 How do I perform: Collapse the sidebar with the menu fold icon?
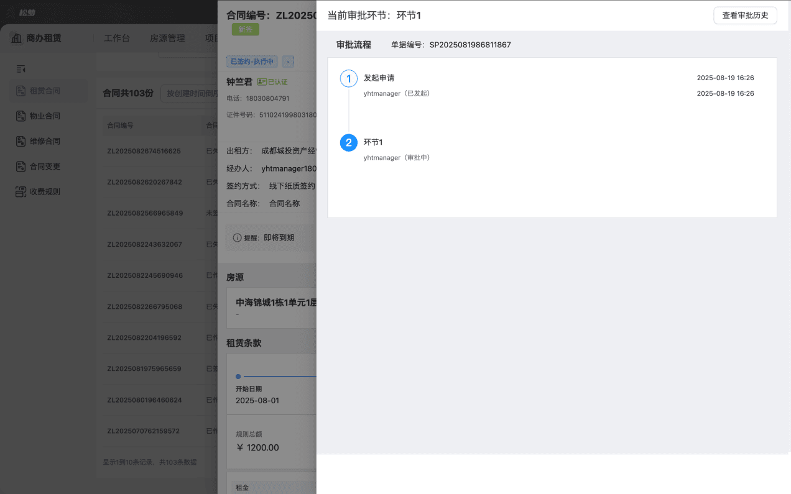pyautogui.click(x=21, y=68)
